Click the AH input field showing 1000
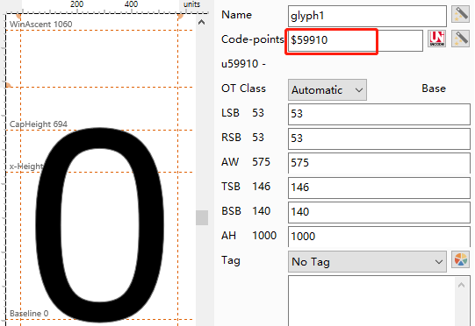 [379, 237]
